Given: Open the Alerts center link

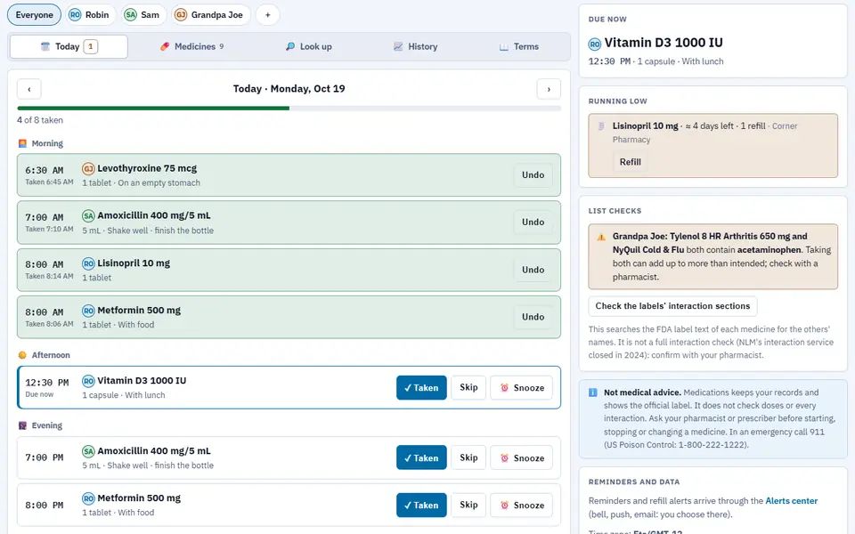Looking at the screenshot, I should tap(791, 501).
